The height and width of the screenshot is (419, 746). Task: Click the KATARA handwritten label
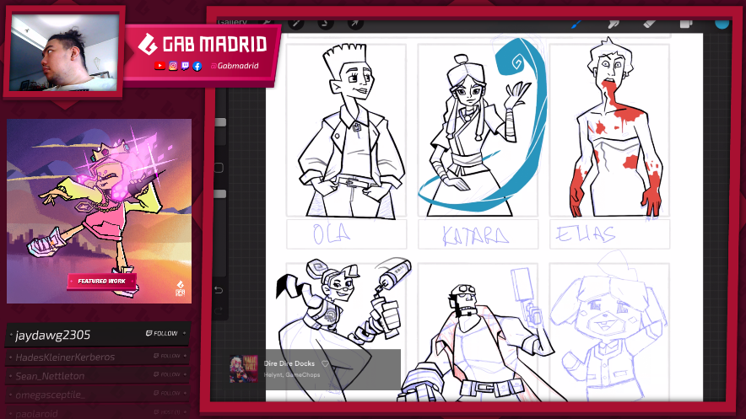tap(475, 235)
